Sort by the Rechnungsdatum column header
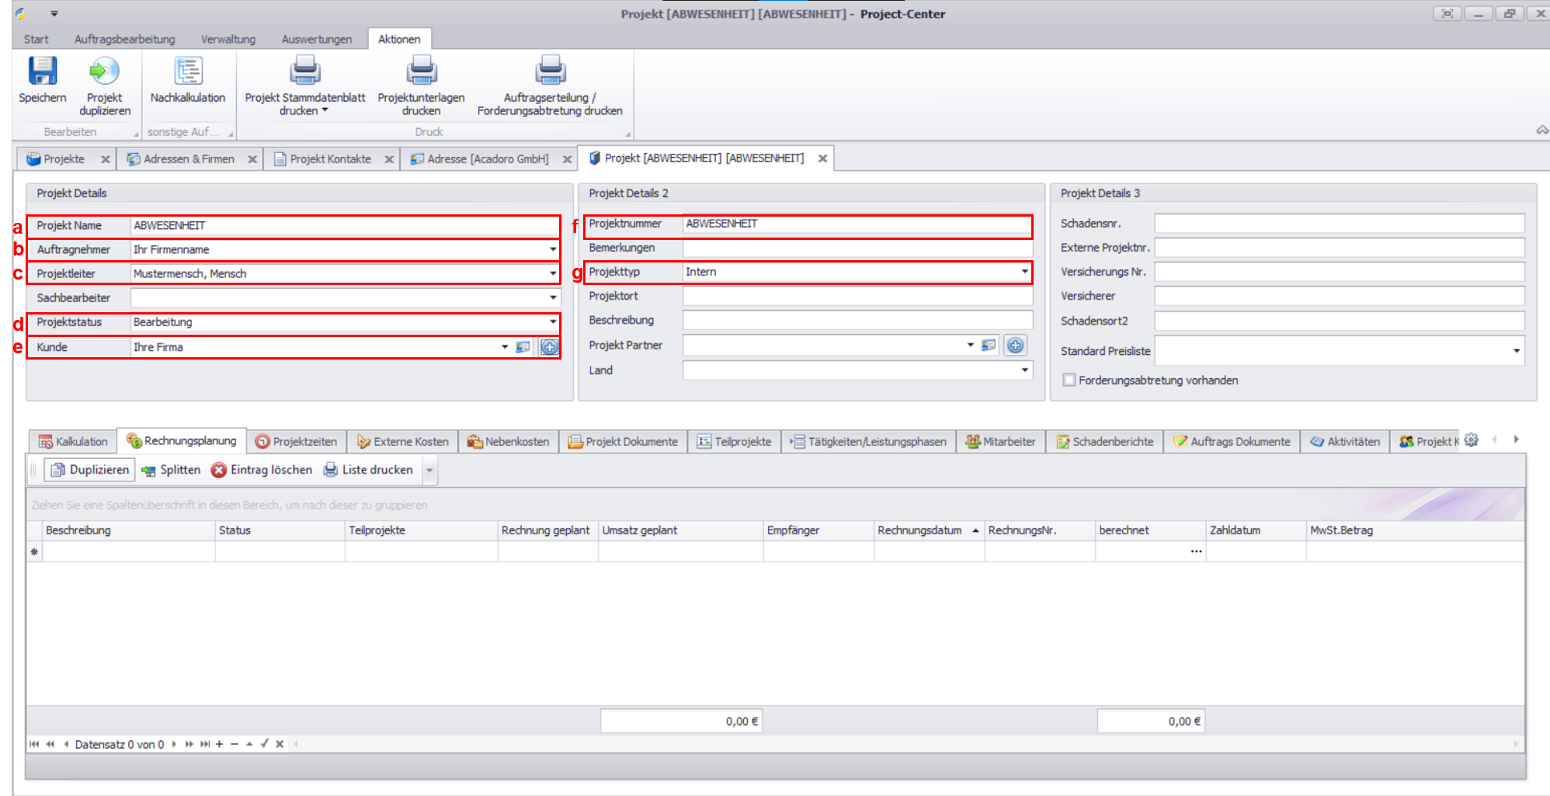Image resolution: width=1550 pixels, height=796 pixels. pyautogui.click(x=919, y=530)
